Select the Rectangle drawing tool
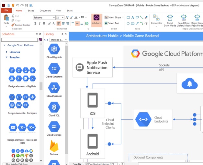Viewport: 203px width, 165px height. pyautogui.click(x=128, y=17)
